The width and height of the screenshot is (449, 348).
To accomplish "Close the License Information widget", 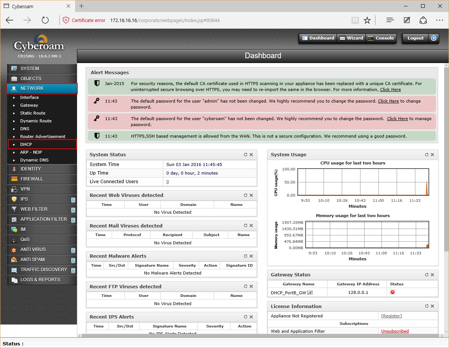I will (433, 306).
